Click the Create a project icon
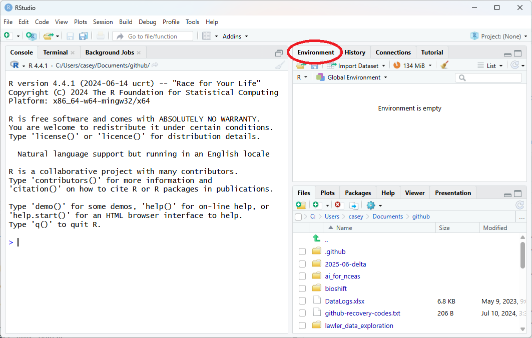This screenshot has height=338, width=532. coord(31,36)
